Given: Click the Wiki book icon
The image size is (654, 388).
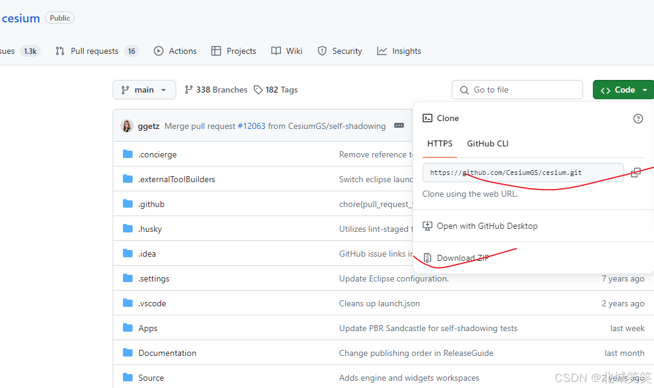Looking at the screenshot, I should 276,51.
